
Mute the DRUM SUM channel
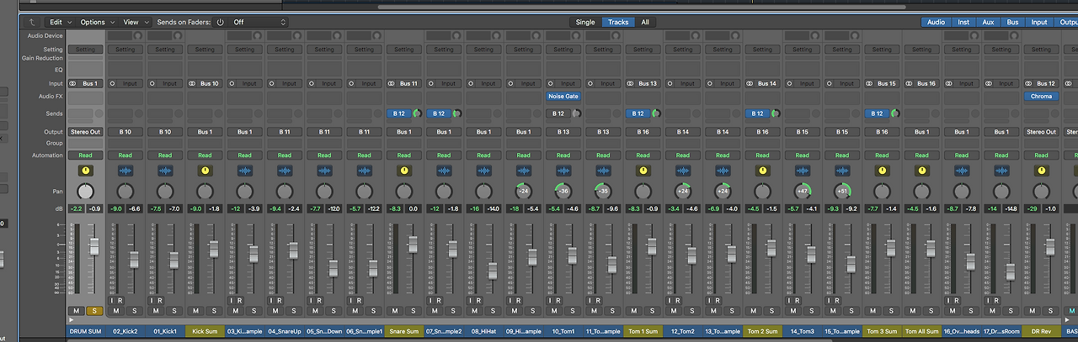point(77,311)
